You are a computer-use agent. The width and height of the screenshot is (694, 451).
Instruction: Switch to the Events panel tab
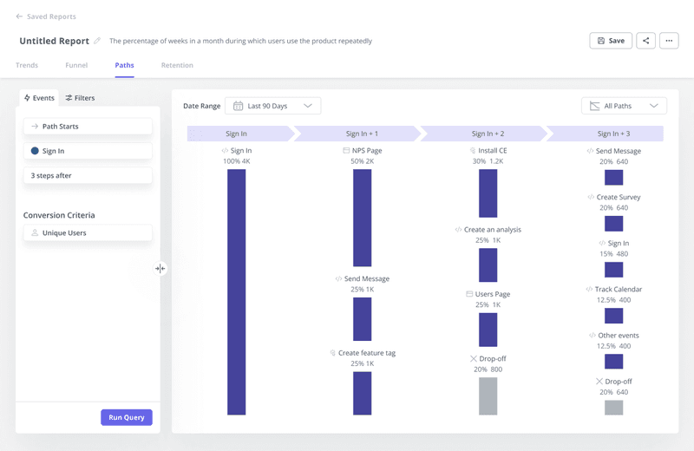(39, 98)
